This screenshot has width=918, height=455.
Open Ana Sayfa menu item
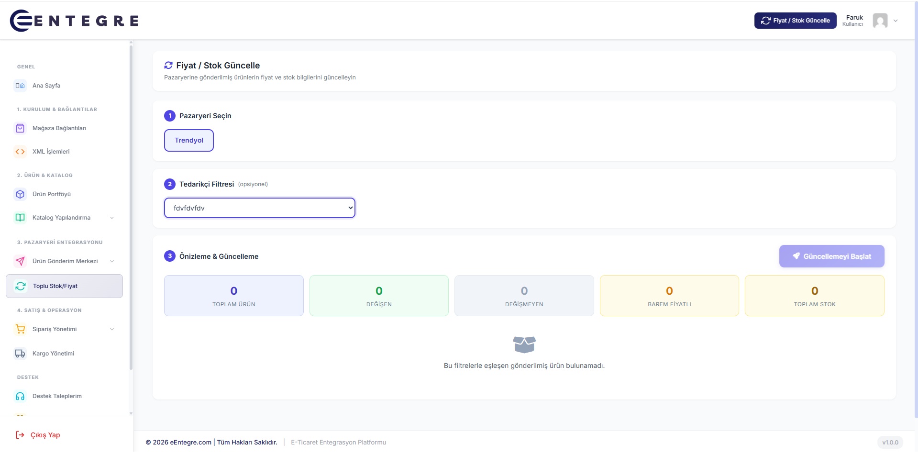(64, 86)
